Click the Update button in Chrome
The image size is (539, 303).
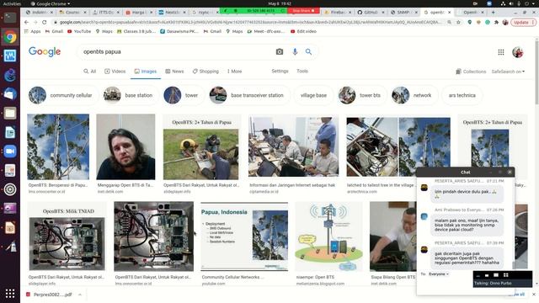[523, 22]
